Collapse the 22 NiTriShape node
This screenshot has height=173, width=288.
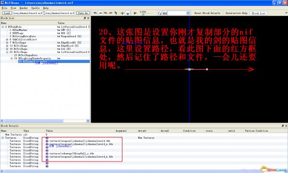(7, 52)
